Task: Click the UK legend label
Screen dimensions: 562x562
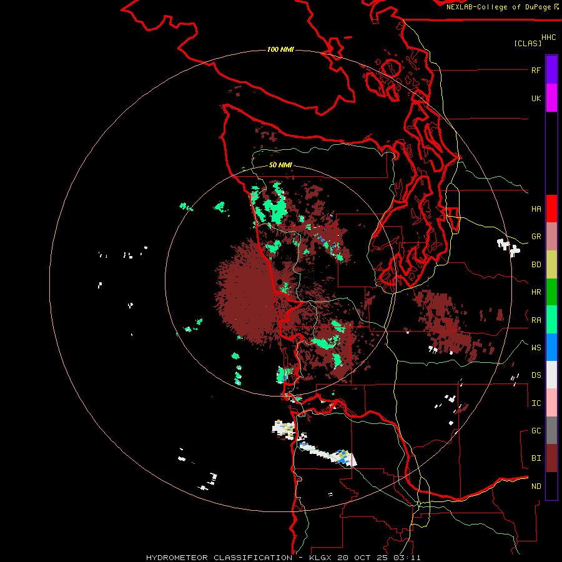Action: pyautogui.click(x=536, y=98)
